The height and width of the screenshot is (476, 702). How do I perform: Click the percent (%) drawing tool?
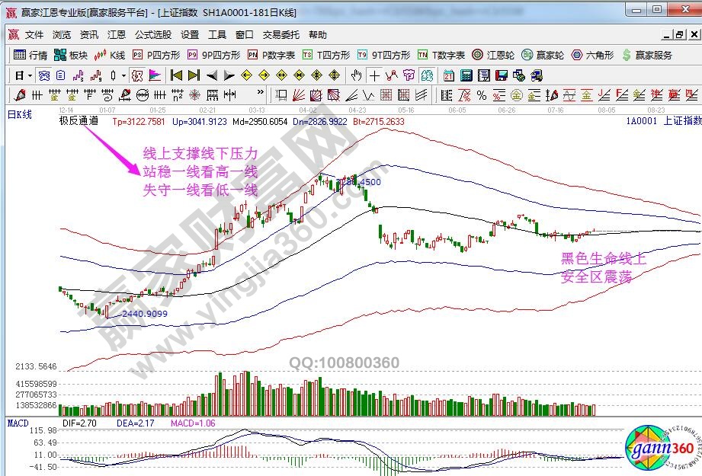[x=481, y=95]
